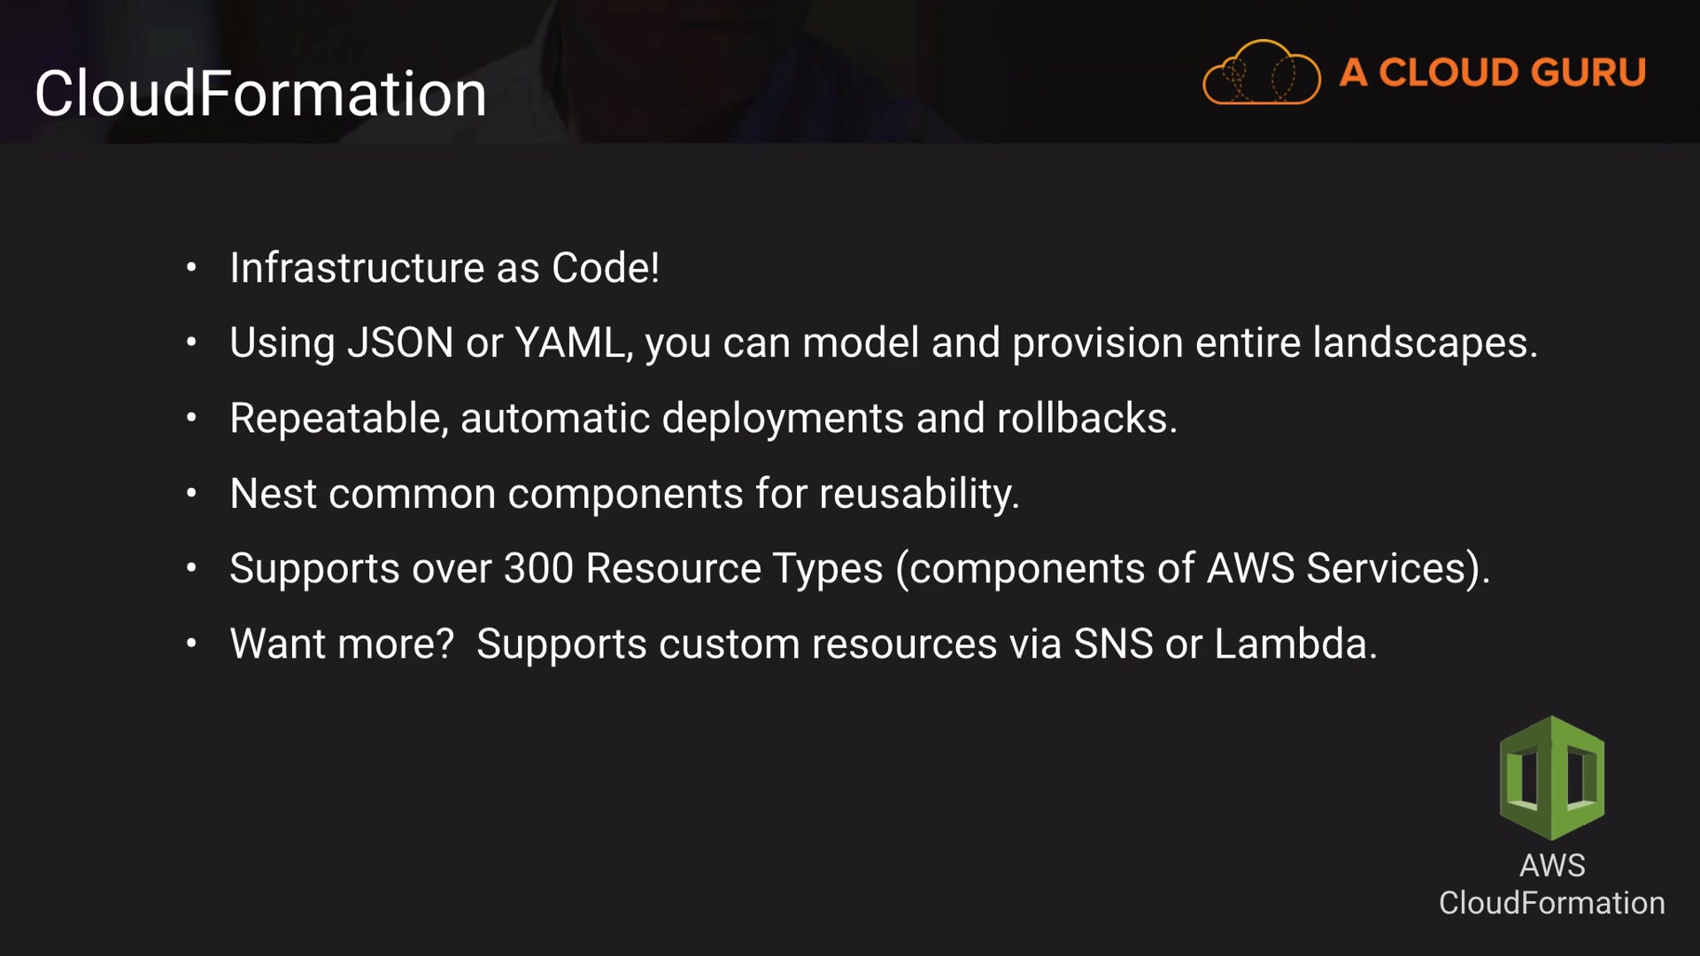Click the bullet dot before "Nest common components"
1700x956 pixels.
click(x=191, y=493)
